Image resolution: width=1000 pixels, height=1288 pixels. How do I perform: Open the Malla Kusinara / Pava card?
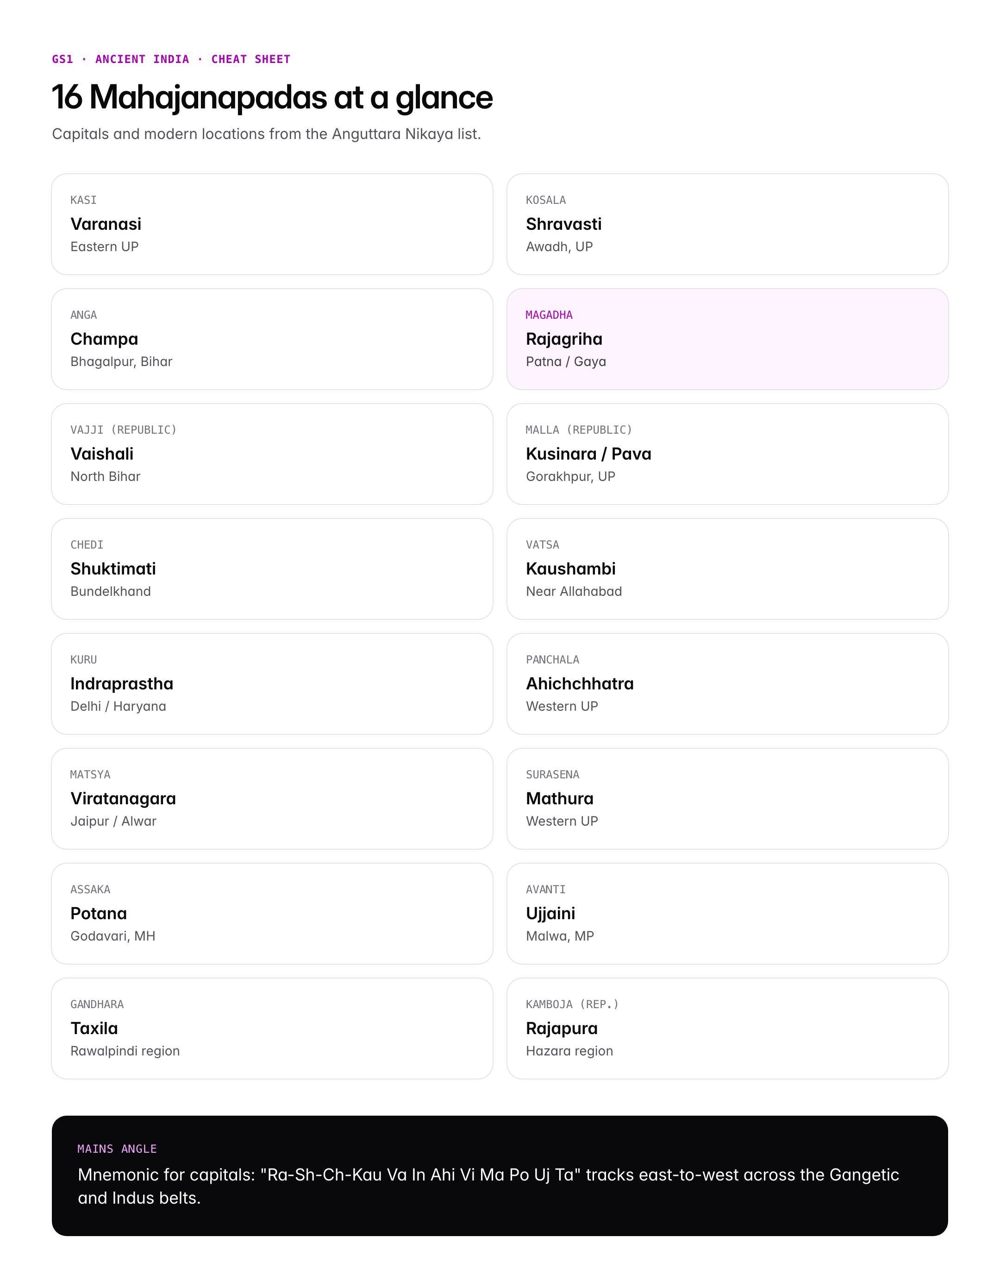pos(727,454)
